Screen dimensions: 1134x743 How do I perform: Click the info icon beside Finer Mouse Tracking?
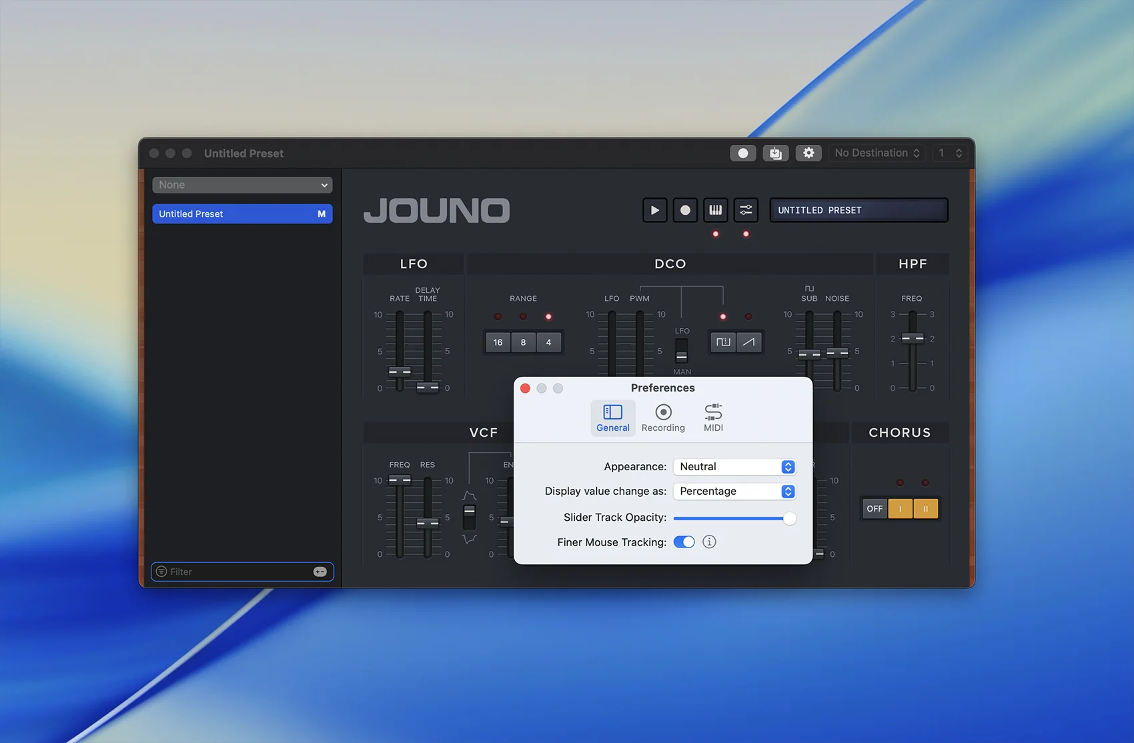click(x=709, y=542)
